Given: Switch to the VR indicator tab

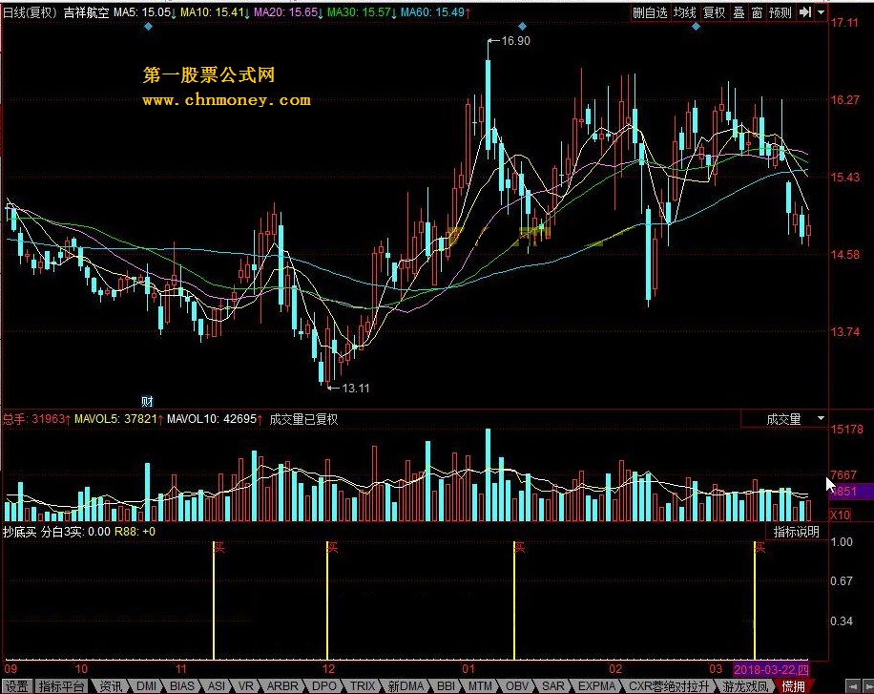Looking at the screenshot, I should pyautogui.click(x=245, y=686).
